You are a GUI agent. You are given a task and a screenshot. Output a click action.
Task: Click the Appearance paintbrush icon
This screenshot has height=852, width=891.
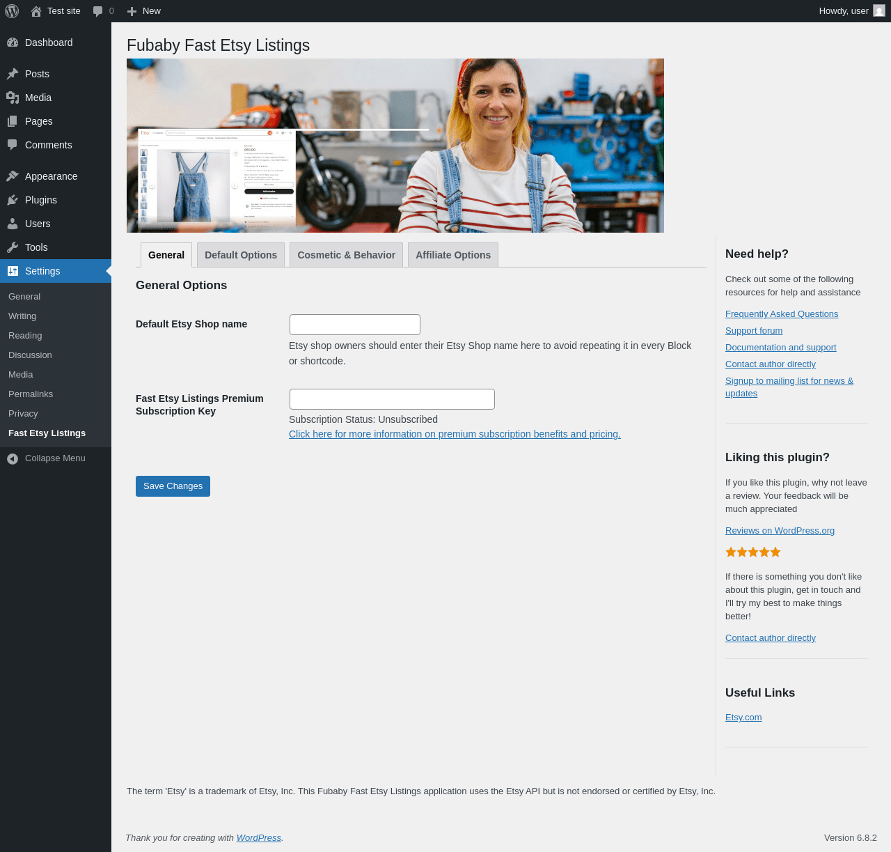[13, 176]
